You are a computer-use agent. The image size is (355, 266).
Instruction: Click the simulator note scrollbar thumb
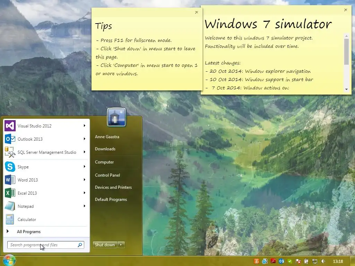tap(346, 52)
